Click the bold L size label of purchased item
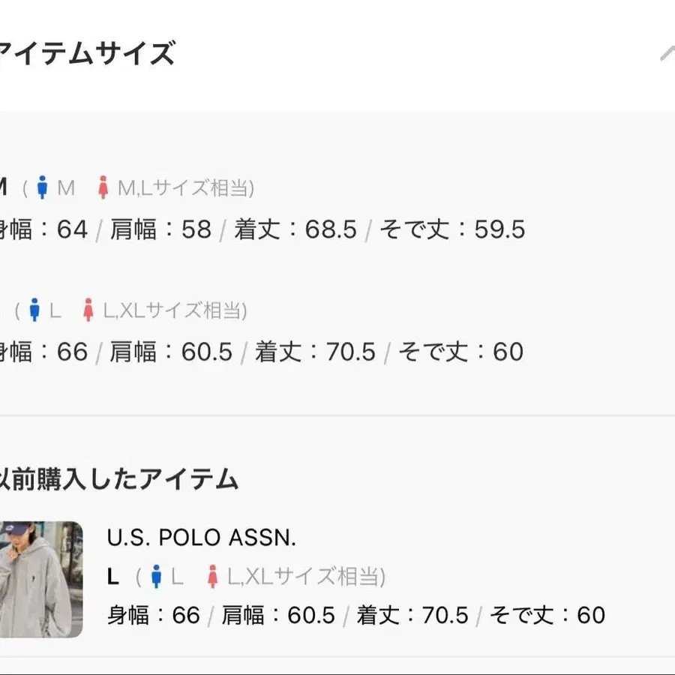 [x=112, y=577]
